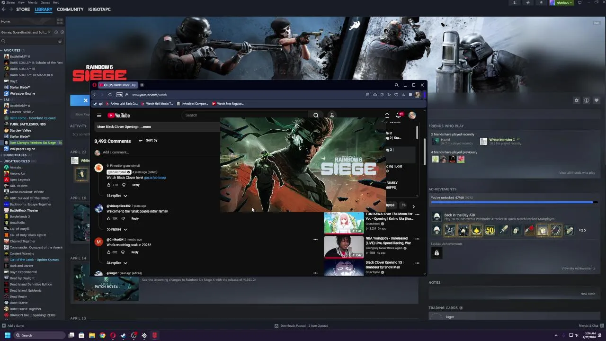Go back in the Opera browser
The image size is (606, 341).
[95, 95]
